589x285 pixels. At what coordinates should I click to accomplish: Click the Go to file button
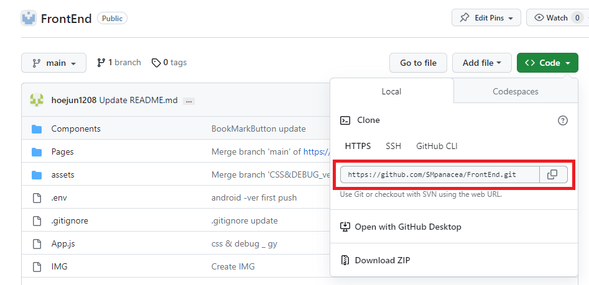pos(418,63)
